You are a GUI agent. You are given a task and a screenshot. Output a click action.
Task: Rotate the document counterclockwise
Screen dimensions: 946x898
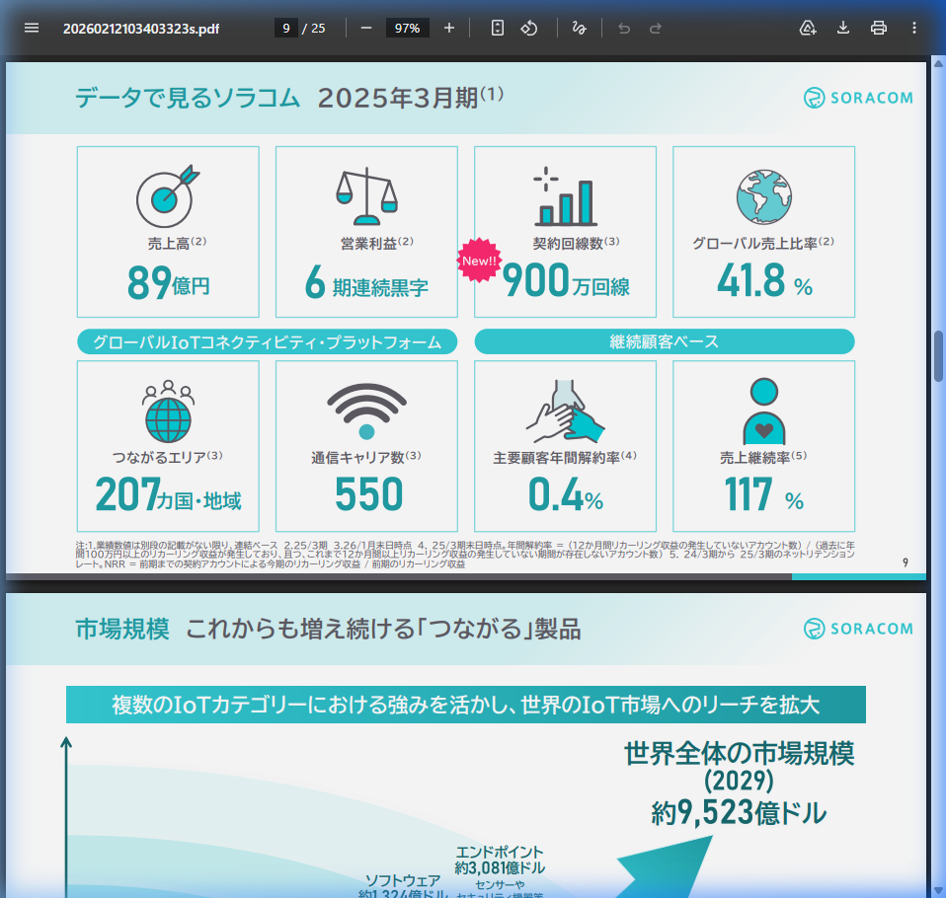(529, 29)
